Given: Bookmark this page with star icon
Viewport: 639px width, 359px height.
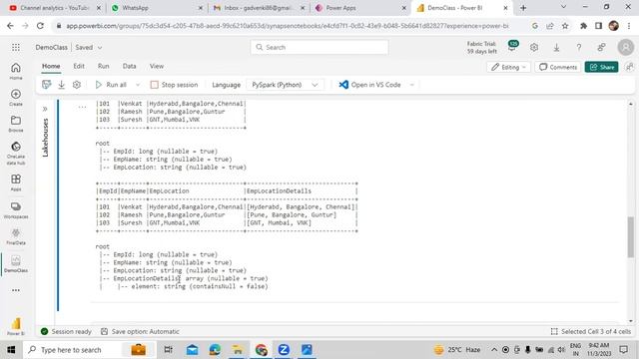Looking at the screenshot, I should [565, 26].
